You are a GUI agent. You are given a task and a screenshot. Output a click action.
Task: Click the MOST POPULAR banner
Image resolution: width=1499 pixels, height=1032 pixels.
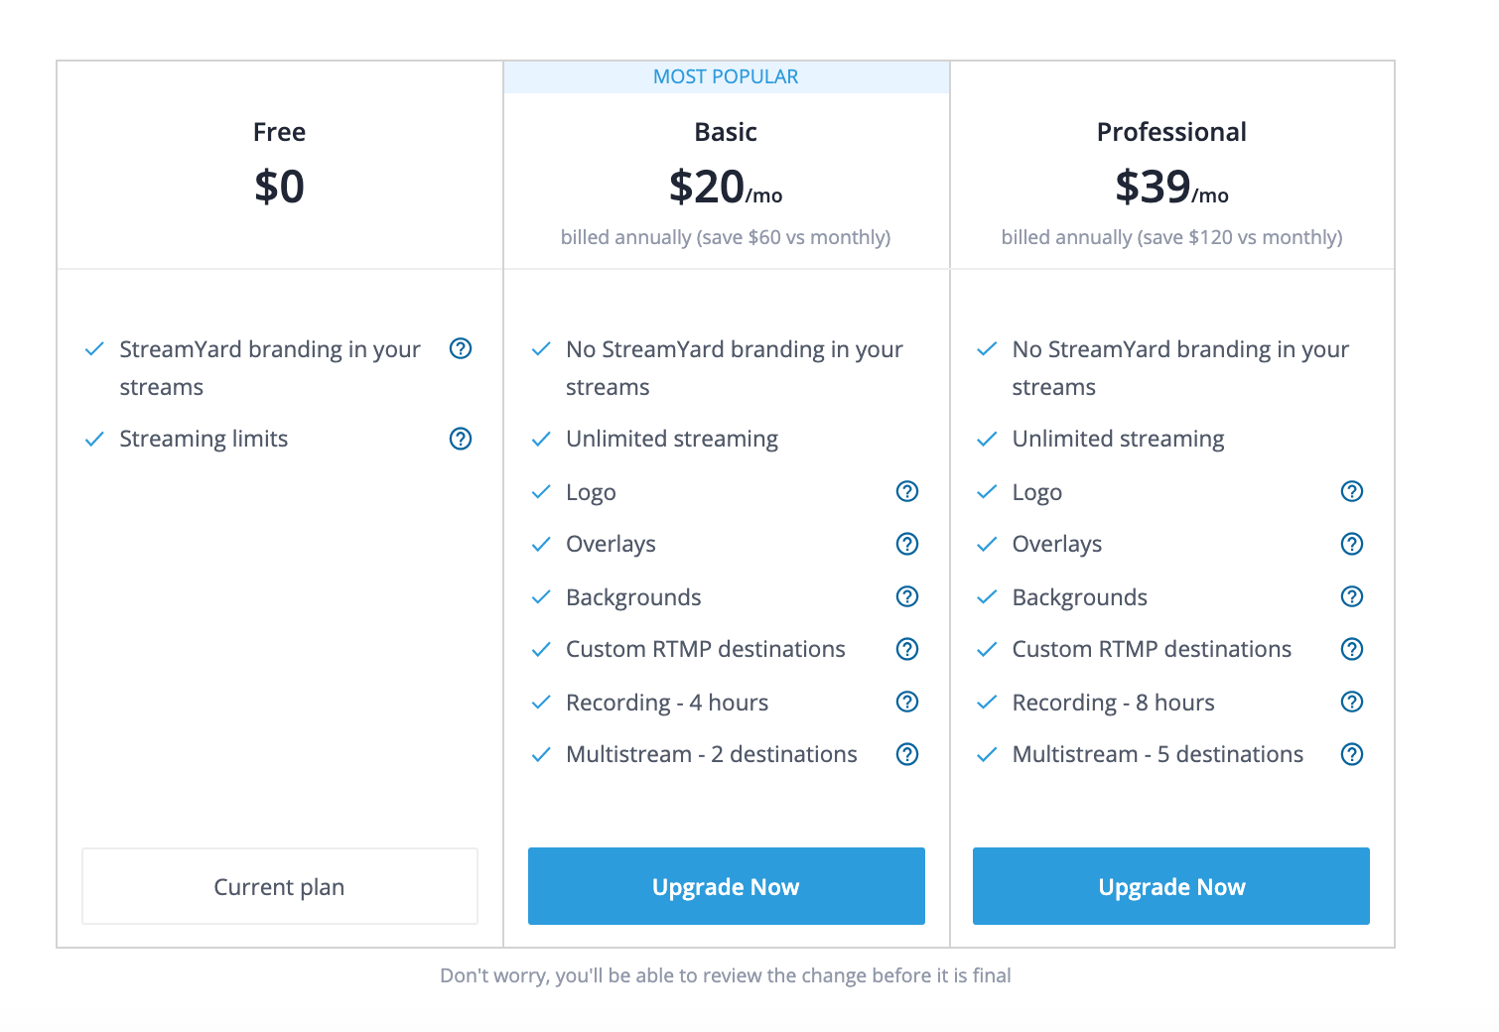pos(726,77)
